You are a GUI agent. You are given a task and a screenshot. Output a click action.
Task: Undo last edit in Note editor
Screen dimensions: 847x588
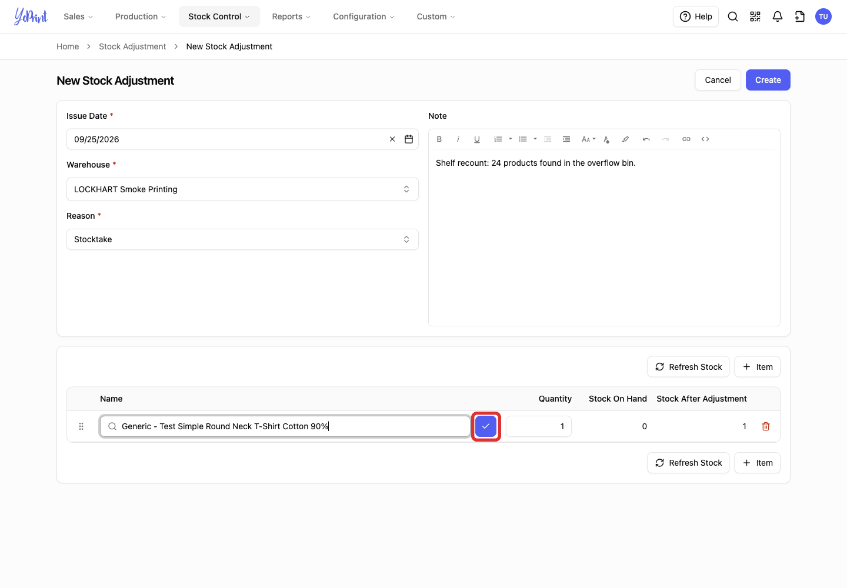pos(646,139)
